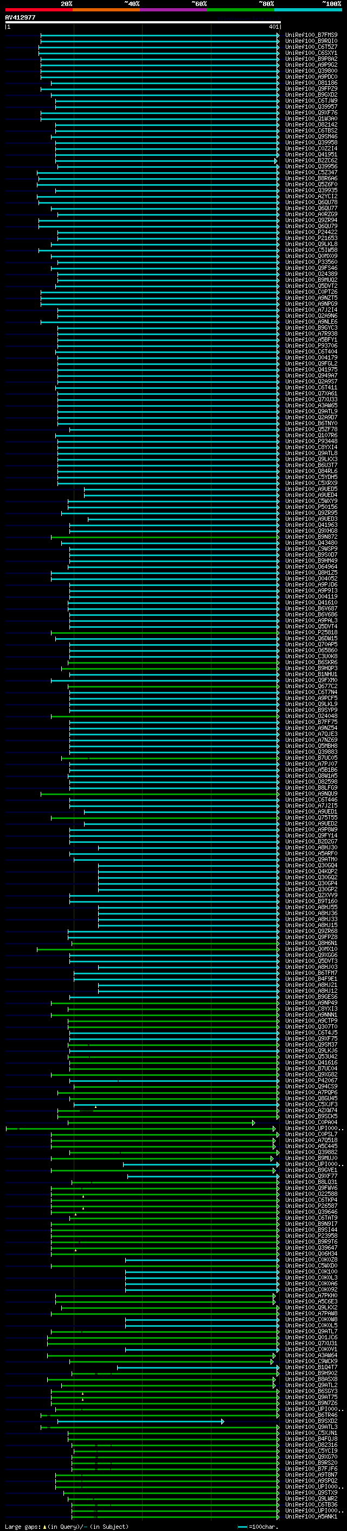Click the red 20% identity legend segment
Image resolution: width=347 pixels, height=1531 pixels.
click(x=39, y=10)
